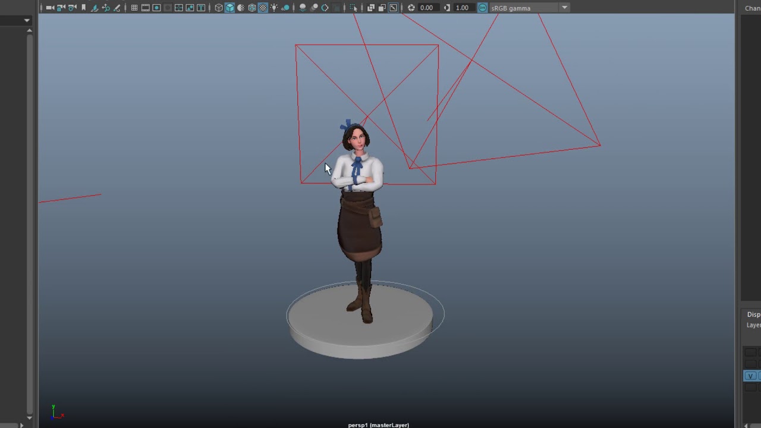Switch to Wireframe display mode

[x=219, y=8]
